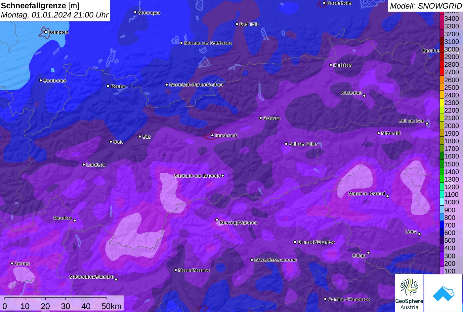Click the Kufstein map marker dot
Screen dimensions: 463x312
[331, 65]
